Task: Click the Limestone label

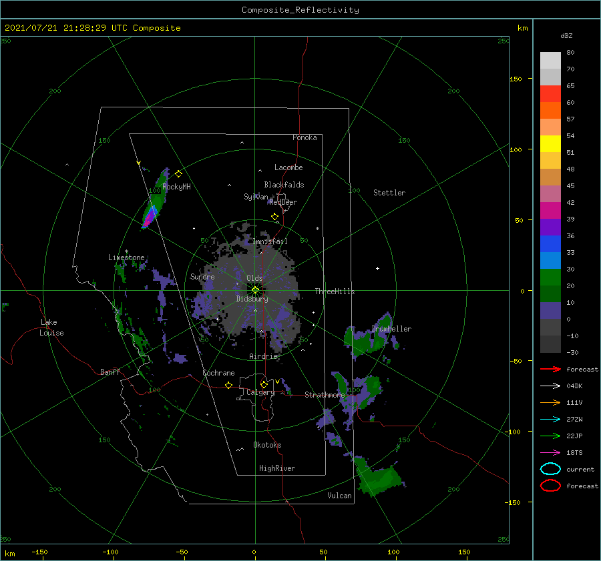Action: click(x=126, y=257)
